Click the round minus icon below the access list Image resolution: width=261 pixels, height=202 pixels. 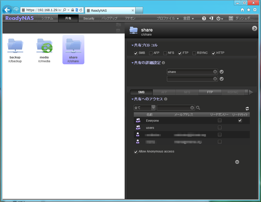tap(237, 162)
